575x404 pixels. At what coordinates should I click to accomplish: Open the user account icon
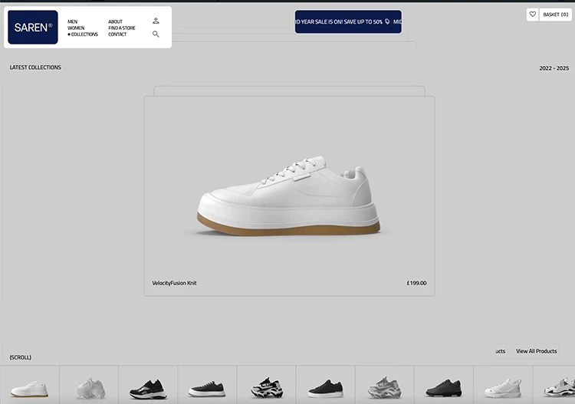[x=156, y=21]
